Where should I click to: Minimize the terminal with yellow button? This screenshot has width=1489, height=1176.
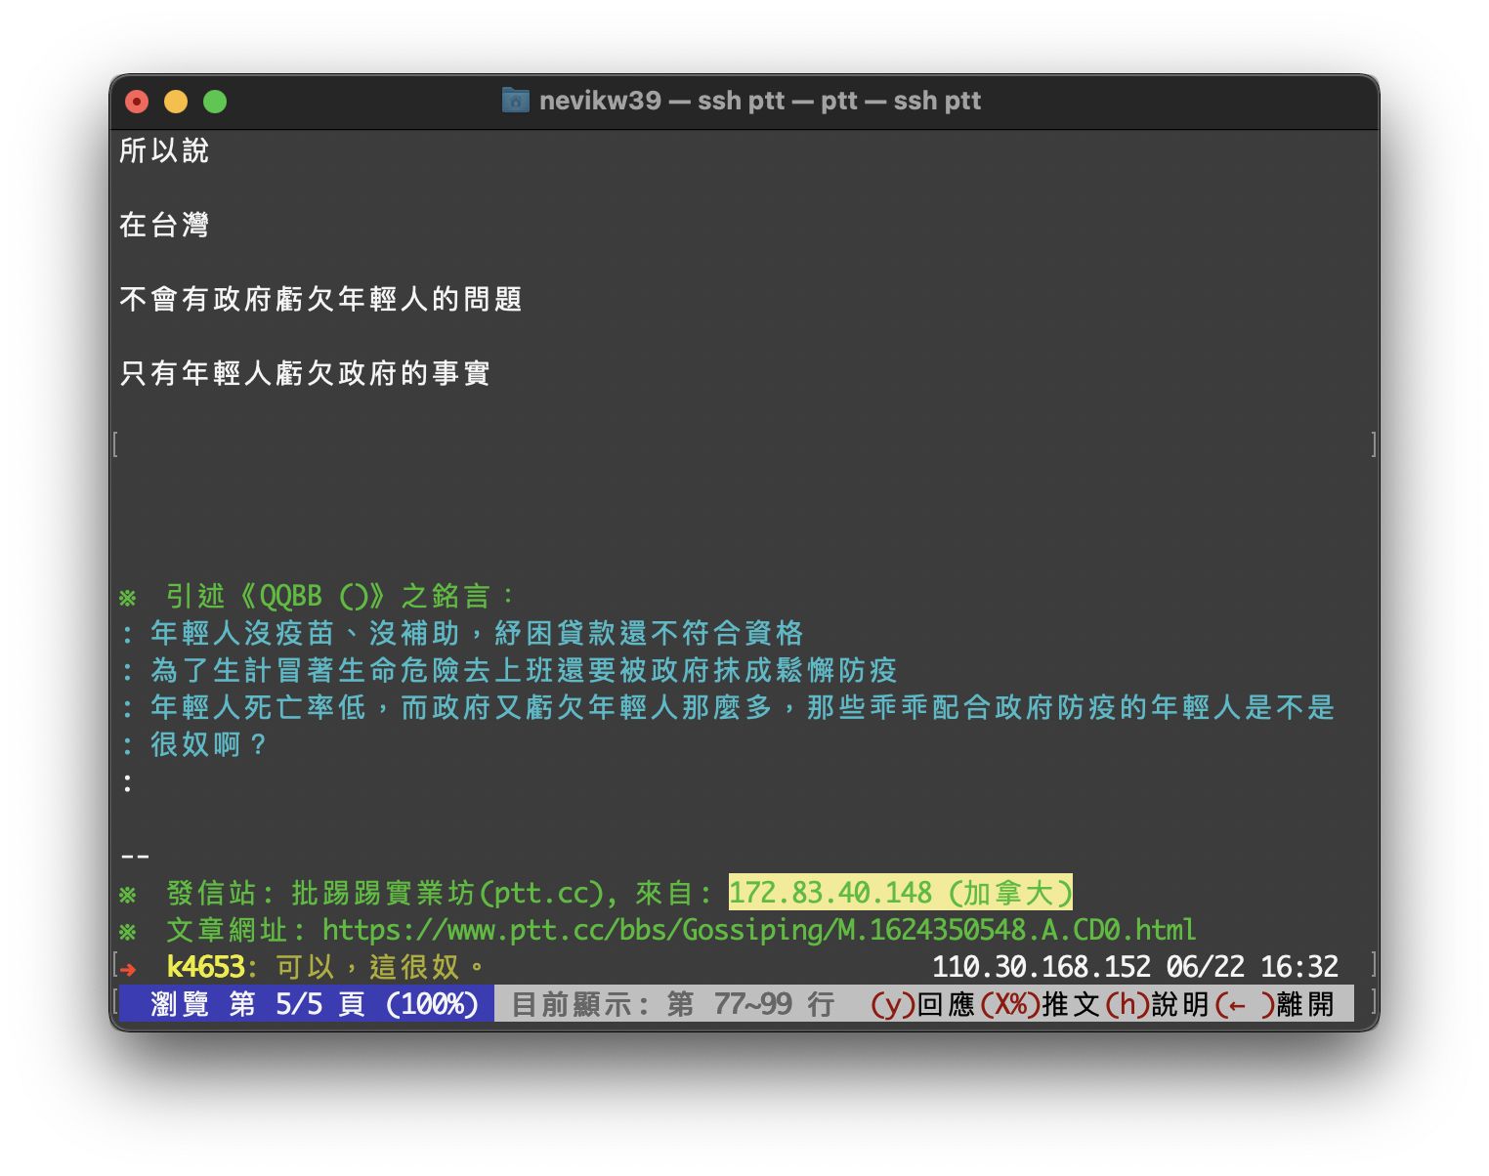pos(176,102)
